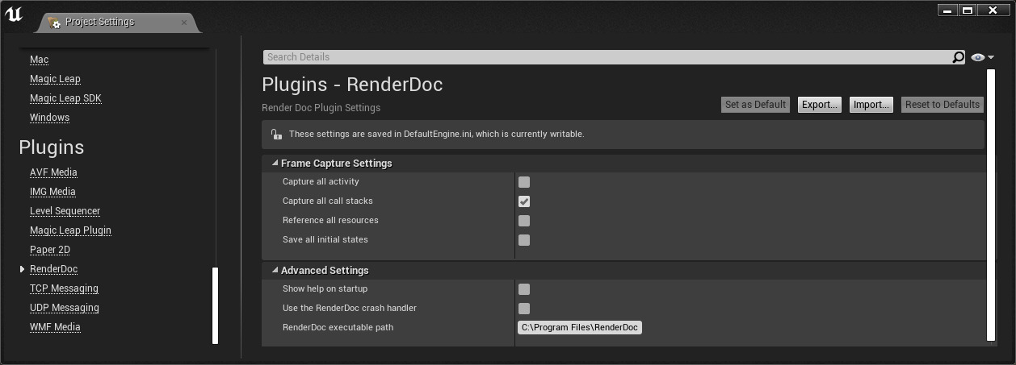Close the Project Settings tab
The width and height of the screenshot is (1016, 365).
(x=184, y=23)
